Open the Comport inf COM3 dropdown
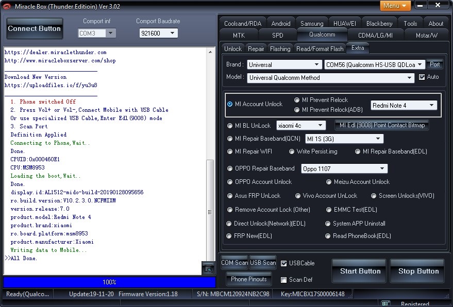 [97, 33]
